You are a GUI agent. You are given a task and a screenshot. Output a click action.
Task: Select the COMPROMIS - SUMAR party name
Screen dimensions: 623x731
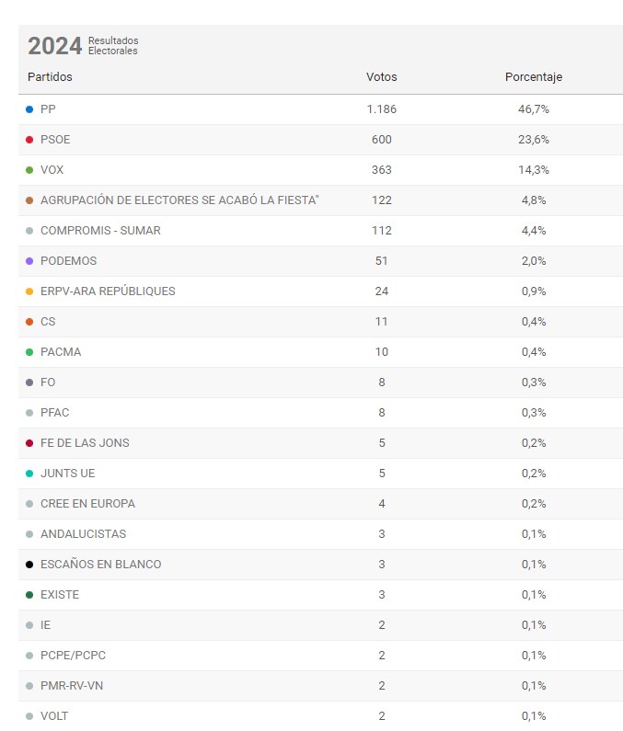[100, 231]
